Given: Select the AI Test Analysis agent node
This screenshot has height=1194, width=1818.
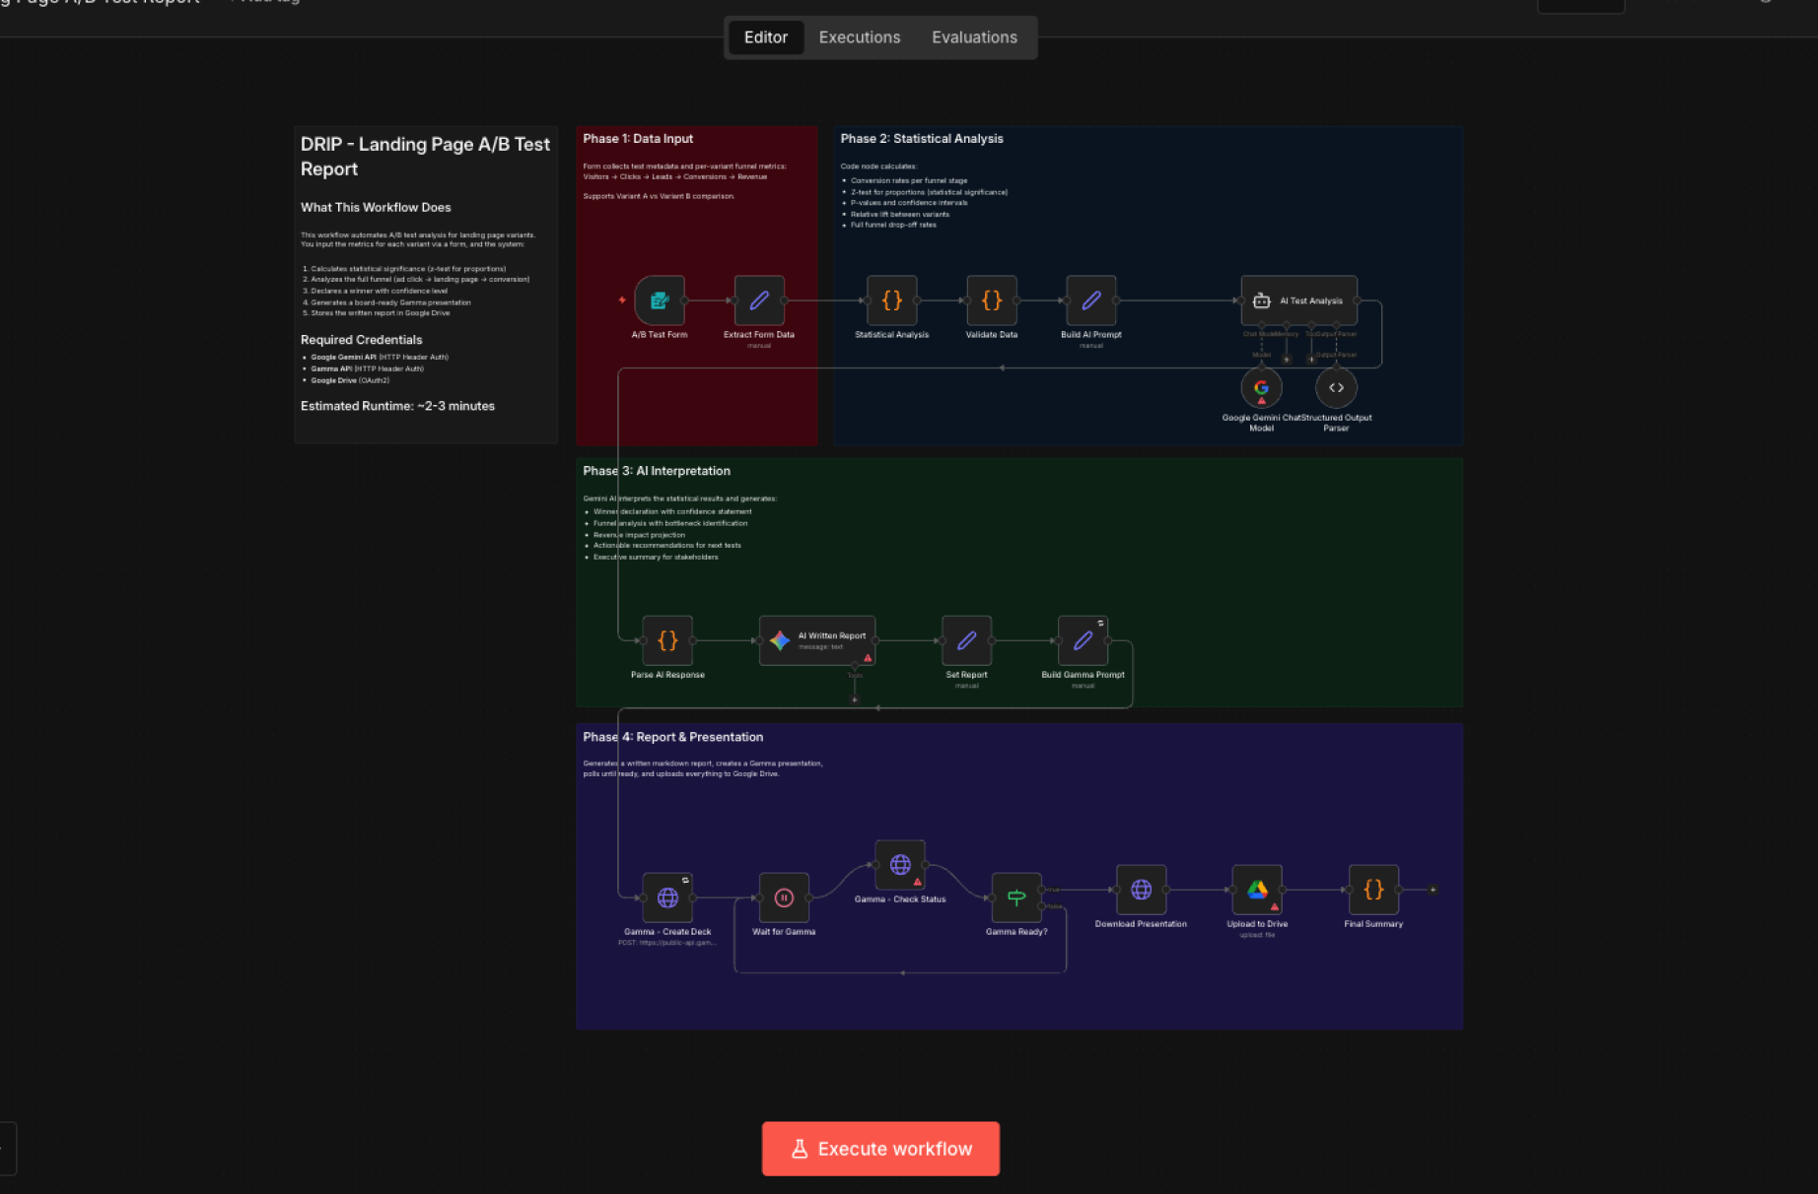Looking at the screenshot, I should pyautogui.click(x=1298, y=300).
